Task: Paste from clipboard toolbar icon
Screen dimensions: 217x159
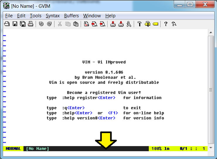Action: (x=76, y=24)
